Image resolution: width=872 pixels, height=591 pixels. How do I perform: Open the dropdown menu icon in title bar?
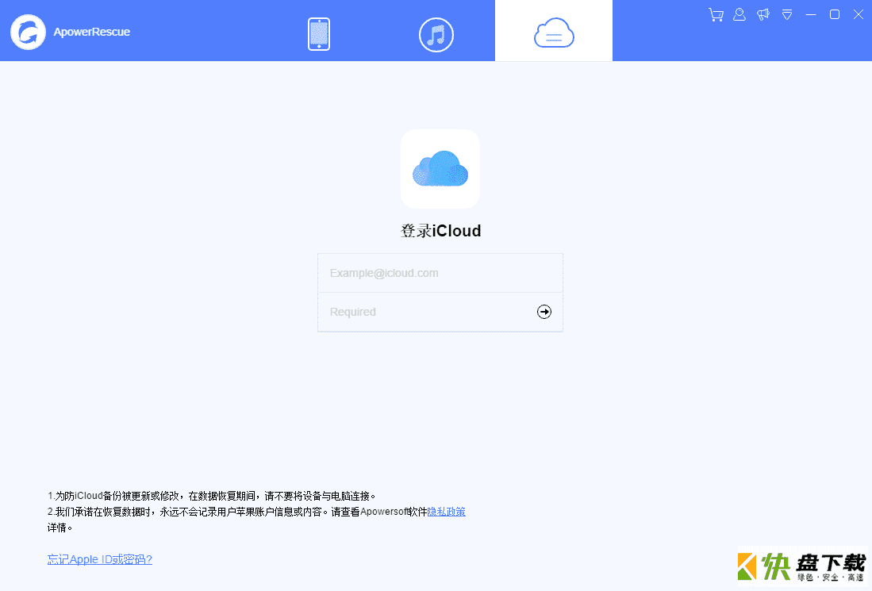tap(787, 14)
